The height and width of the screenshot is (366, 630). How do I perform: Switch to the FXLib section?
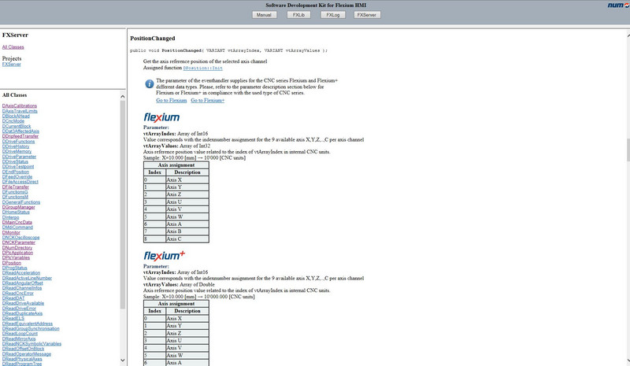click(298, 14)
